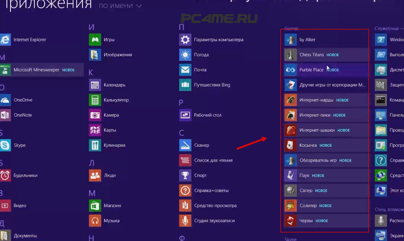The image size is (404, 241).
Task: Click the "Путешествия Bing" app name
Action: point(212,85)
